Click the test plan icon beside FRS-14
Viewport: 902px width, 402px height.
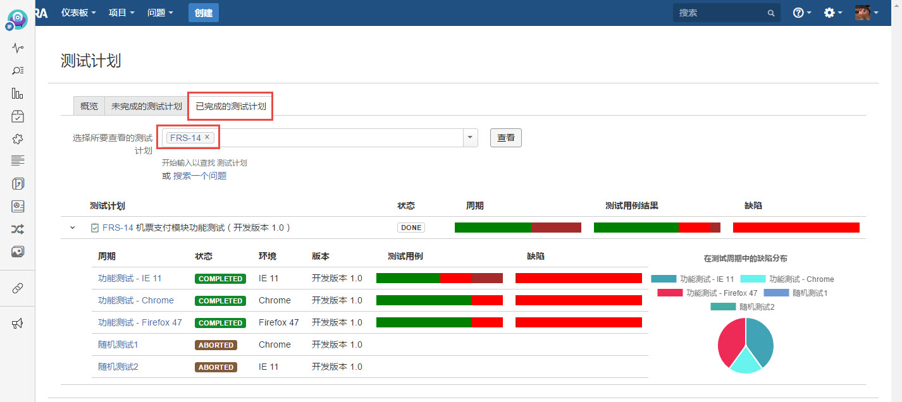(95, 228)
